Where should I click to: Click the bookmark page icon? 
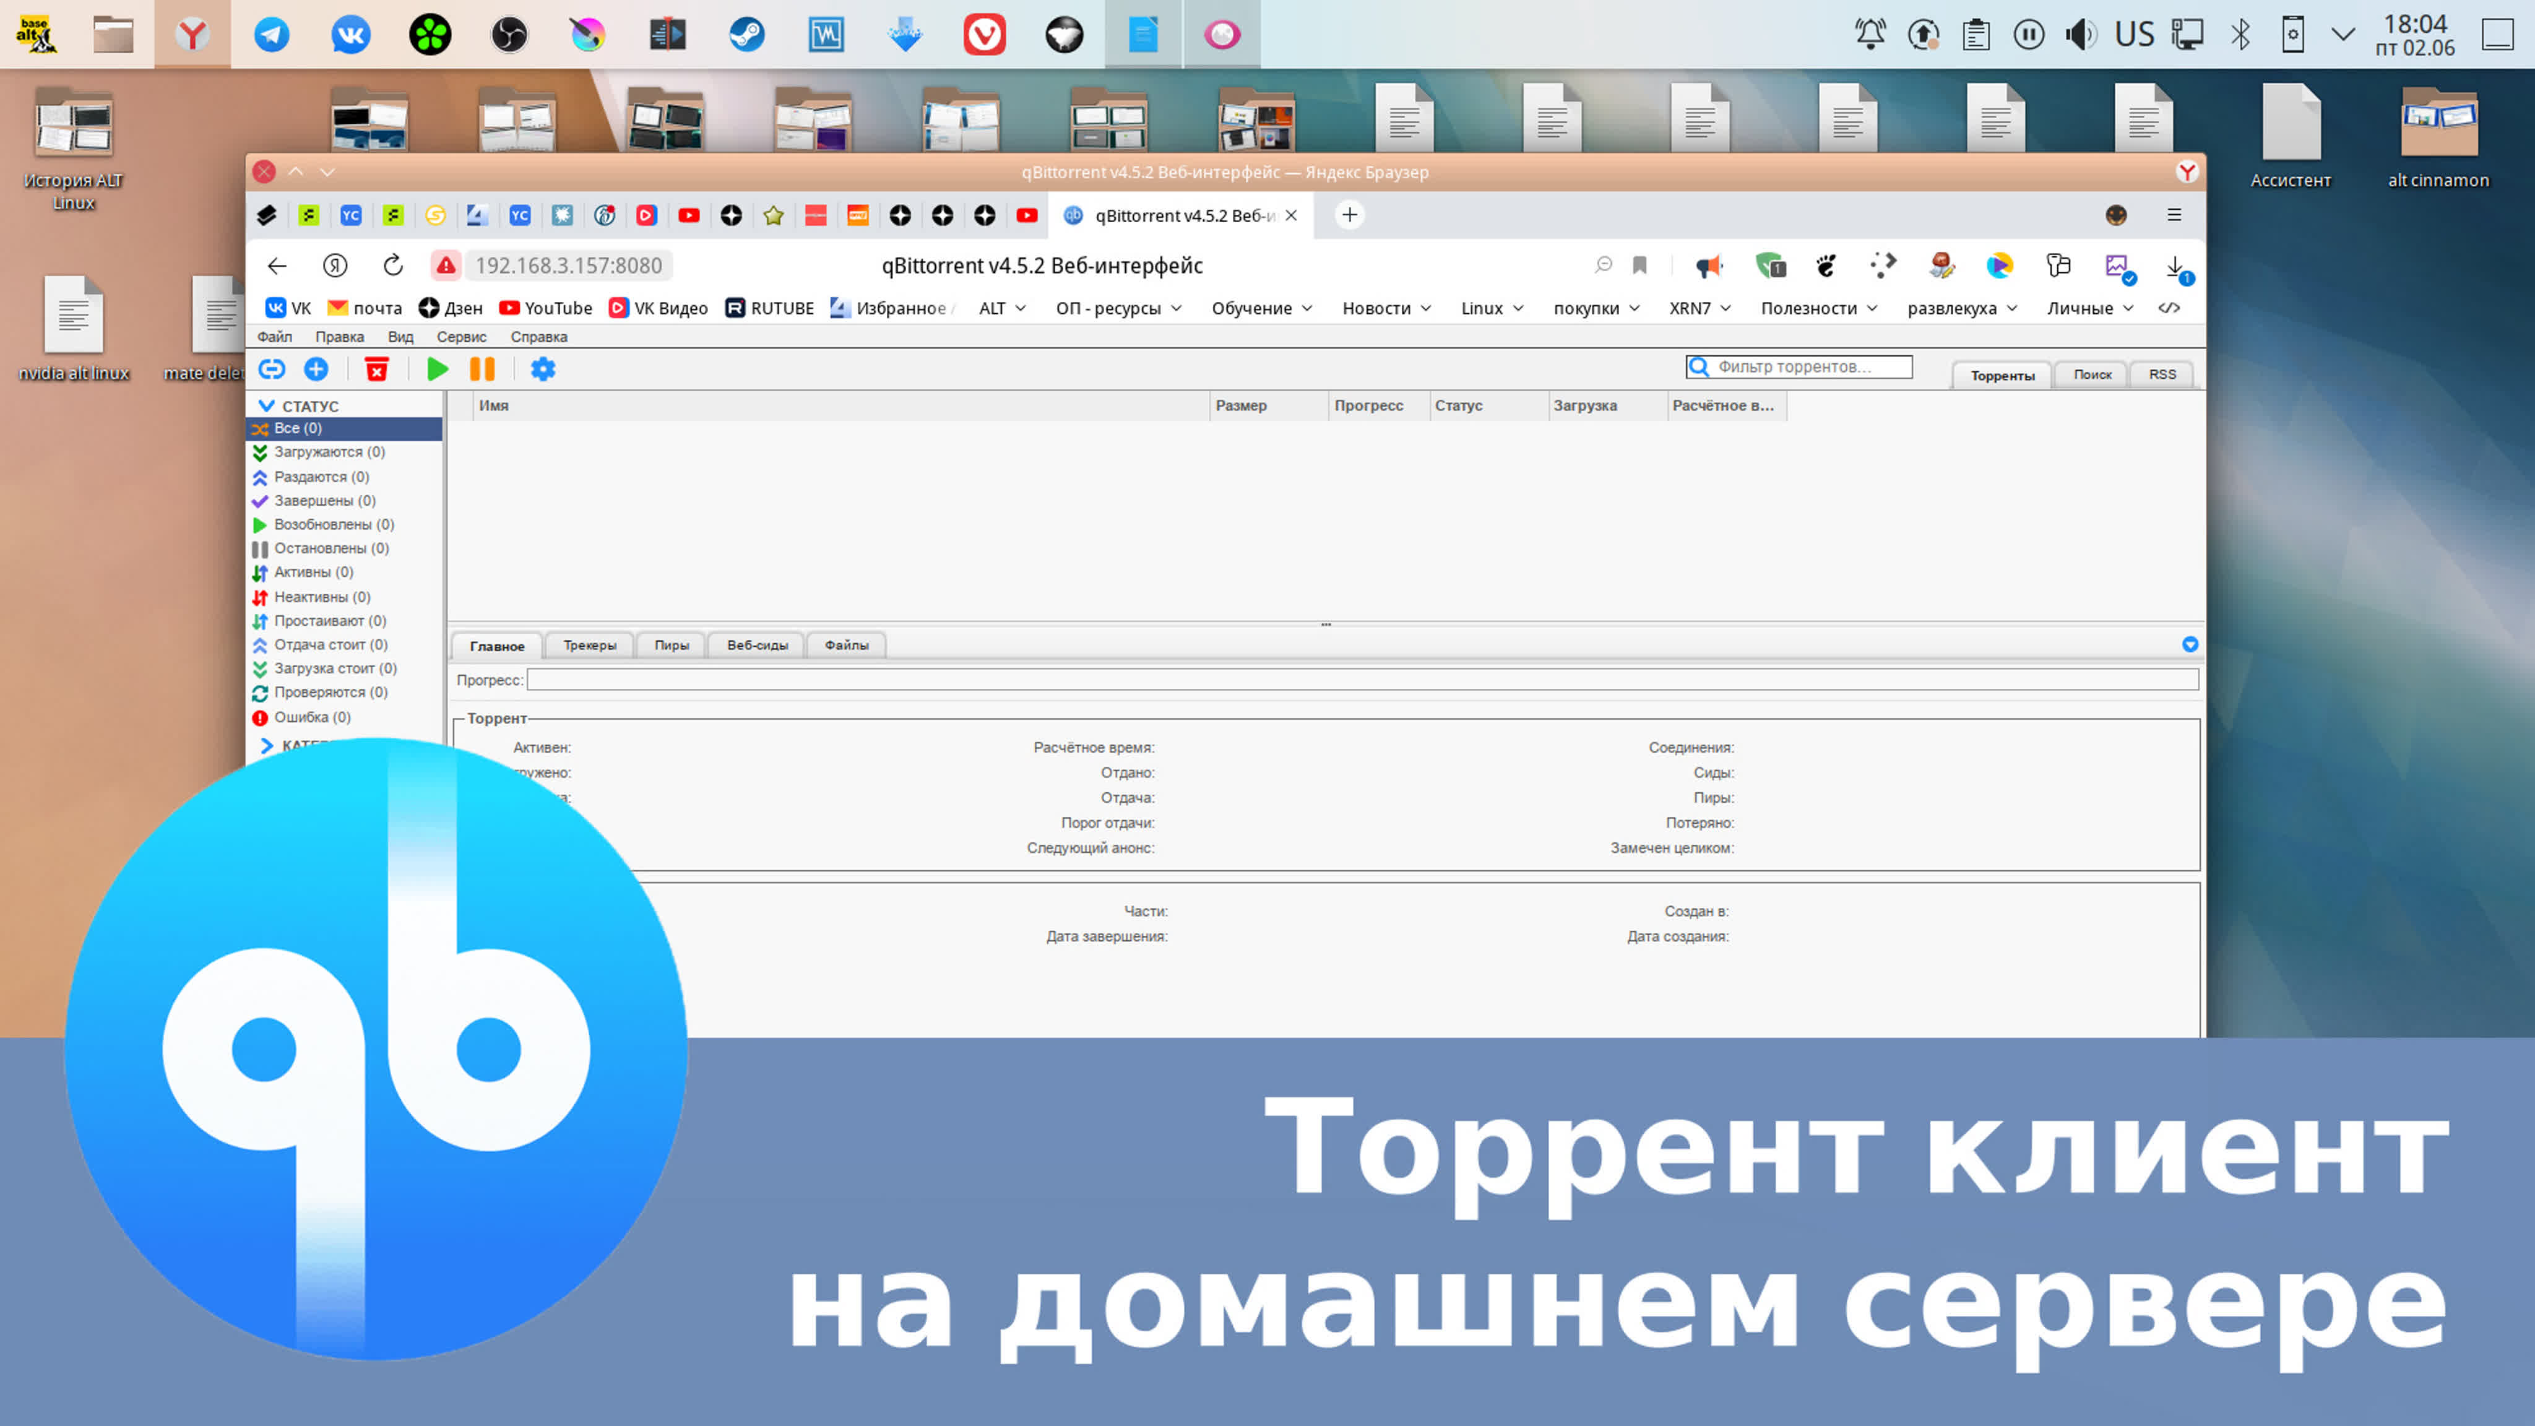[1639, 265]
